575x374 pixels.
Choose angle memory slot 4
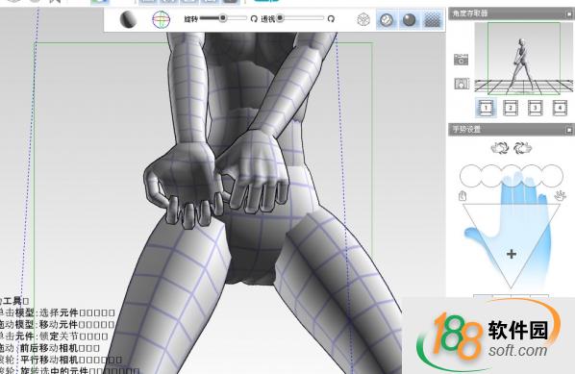(560, 108)
